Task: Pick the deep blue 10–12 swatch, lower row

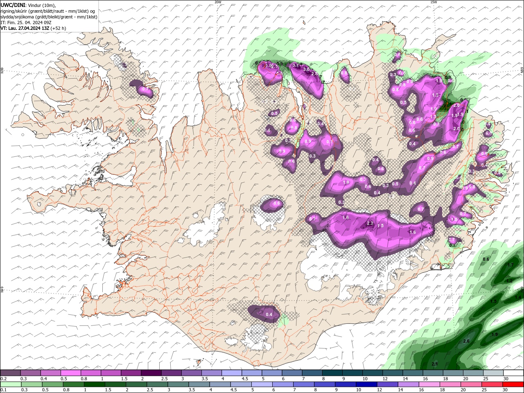Action: pyautogui.click(x=366, y=384)
